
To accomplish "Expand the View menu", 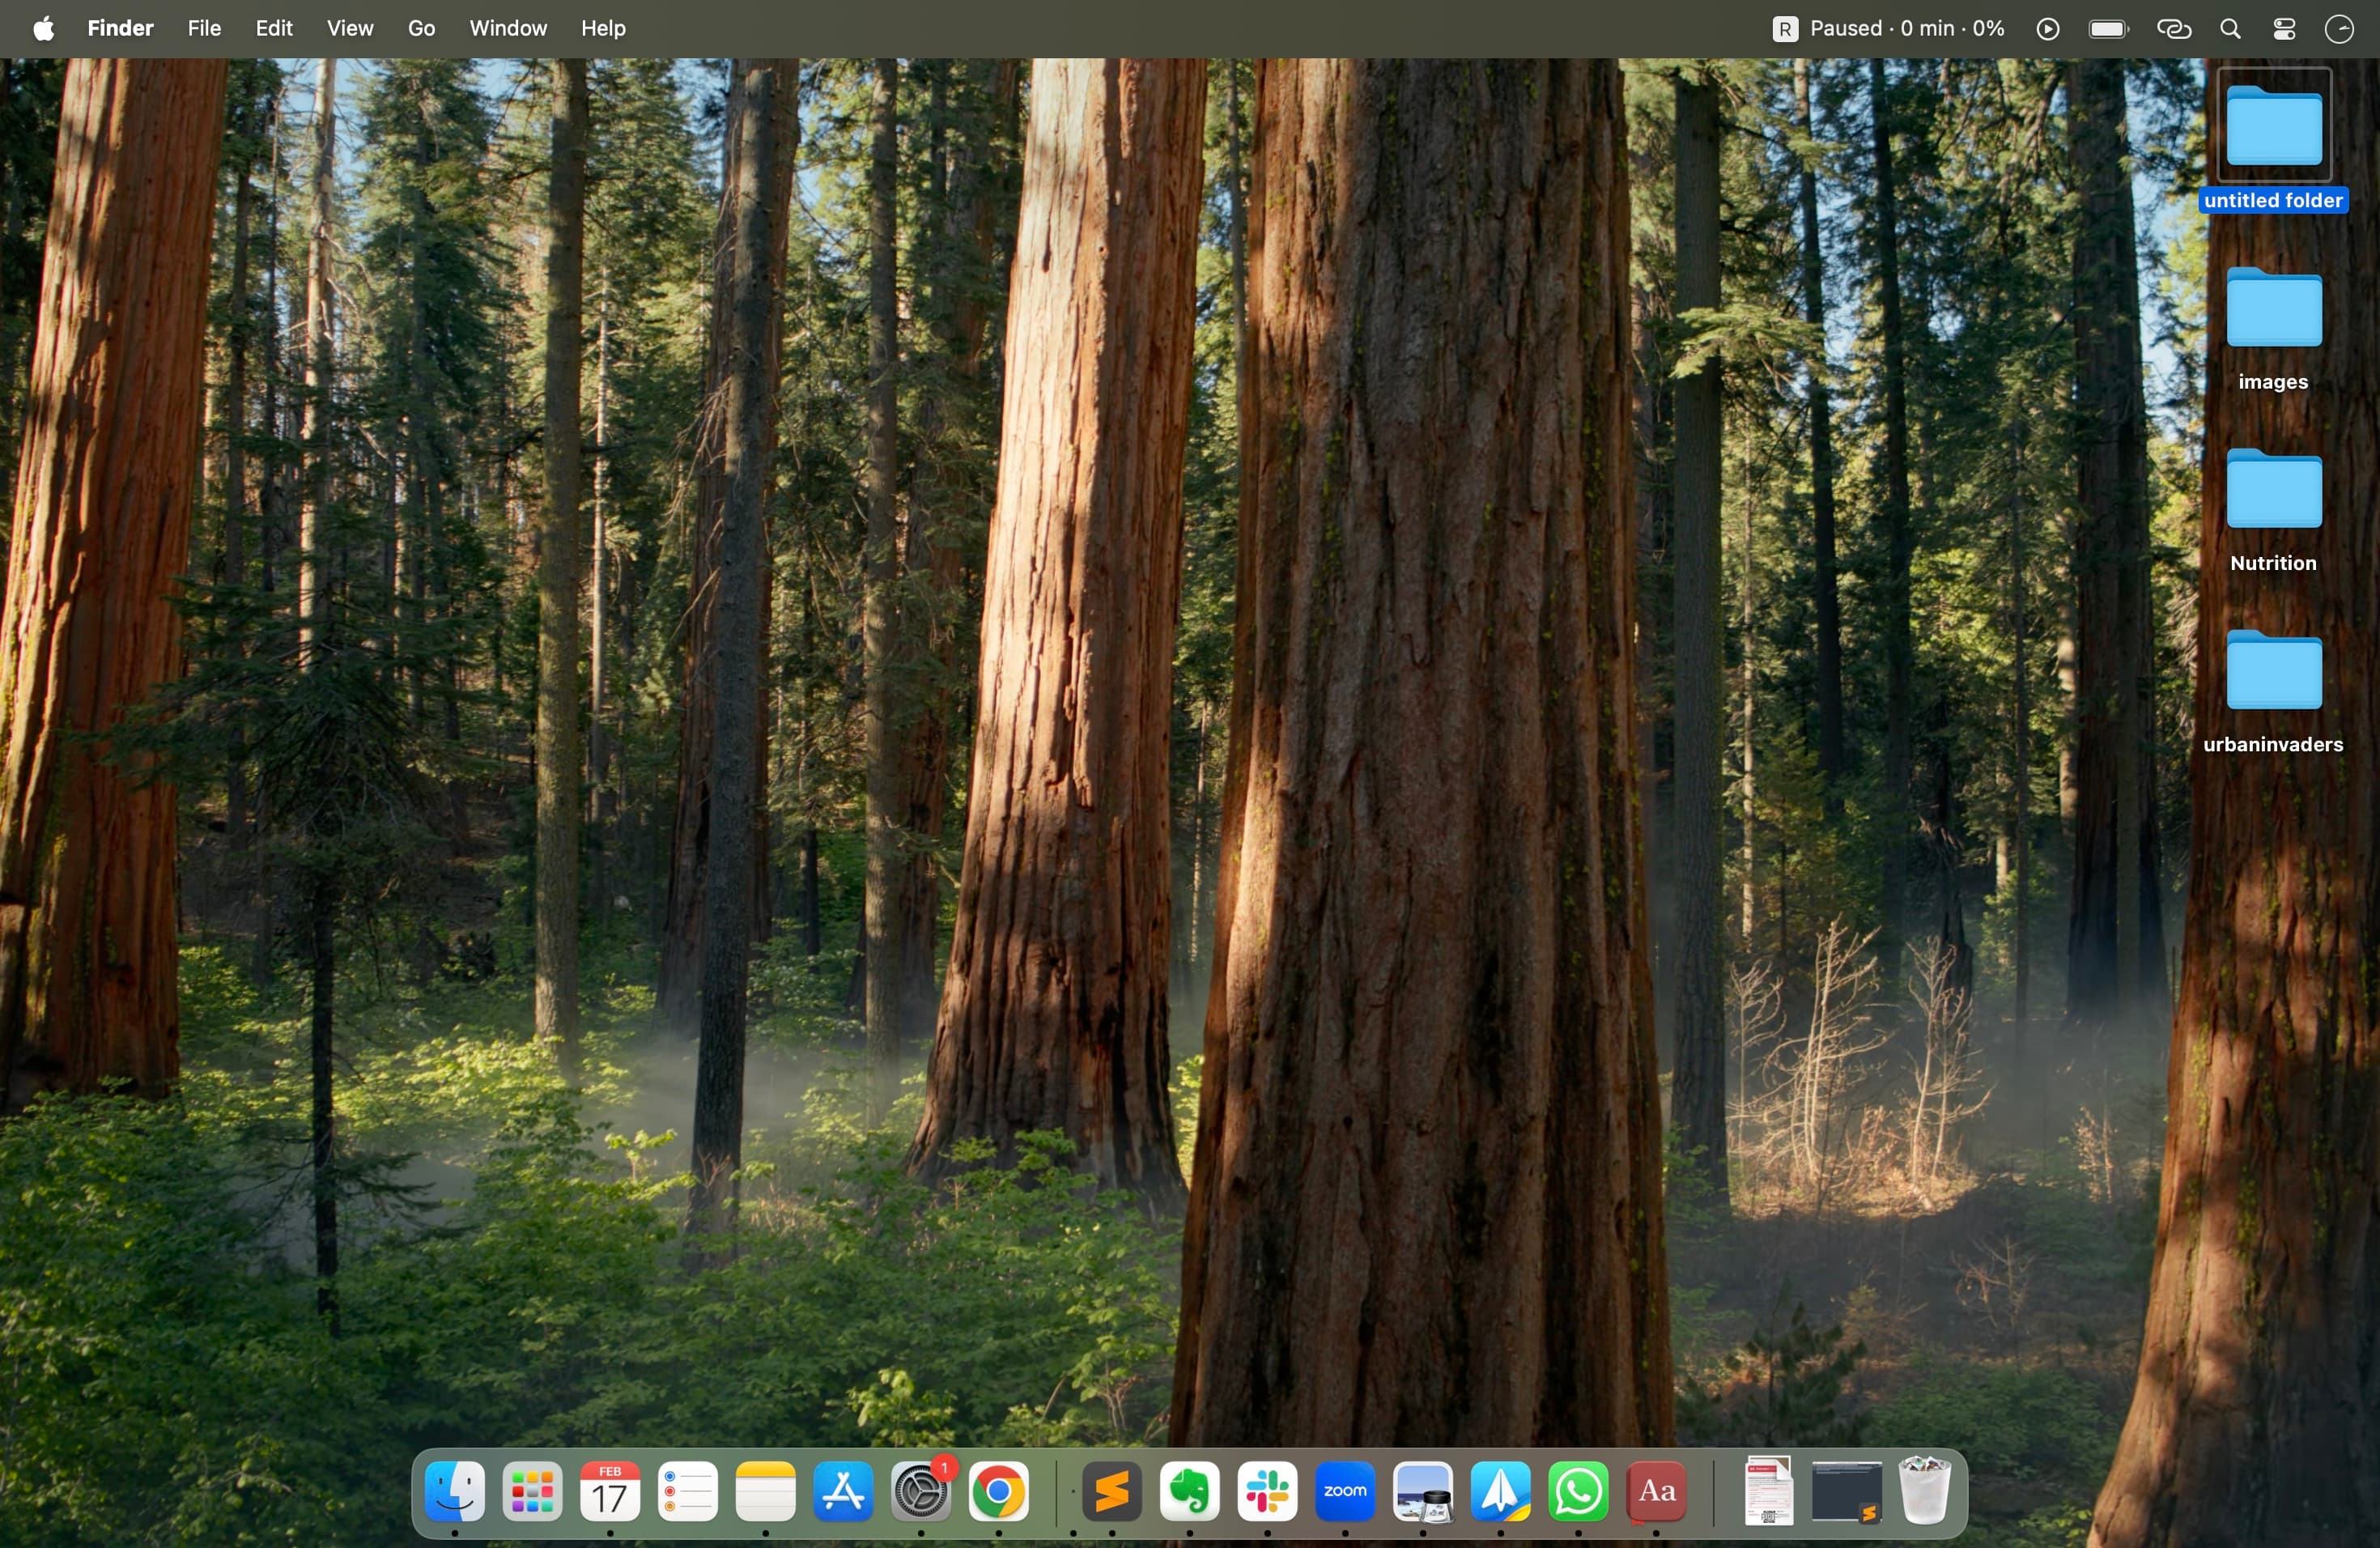I will (x=350, y=29).
